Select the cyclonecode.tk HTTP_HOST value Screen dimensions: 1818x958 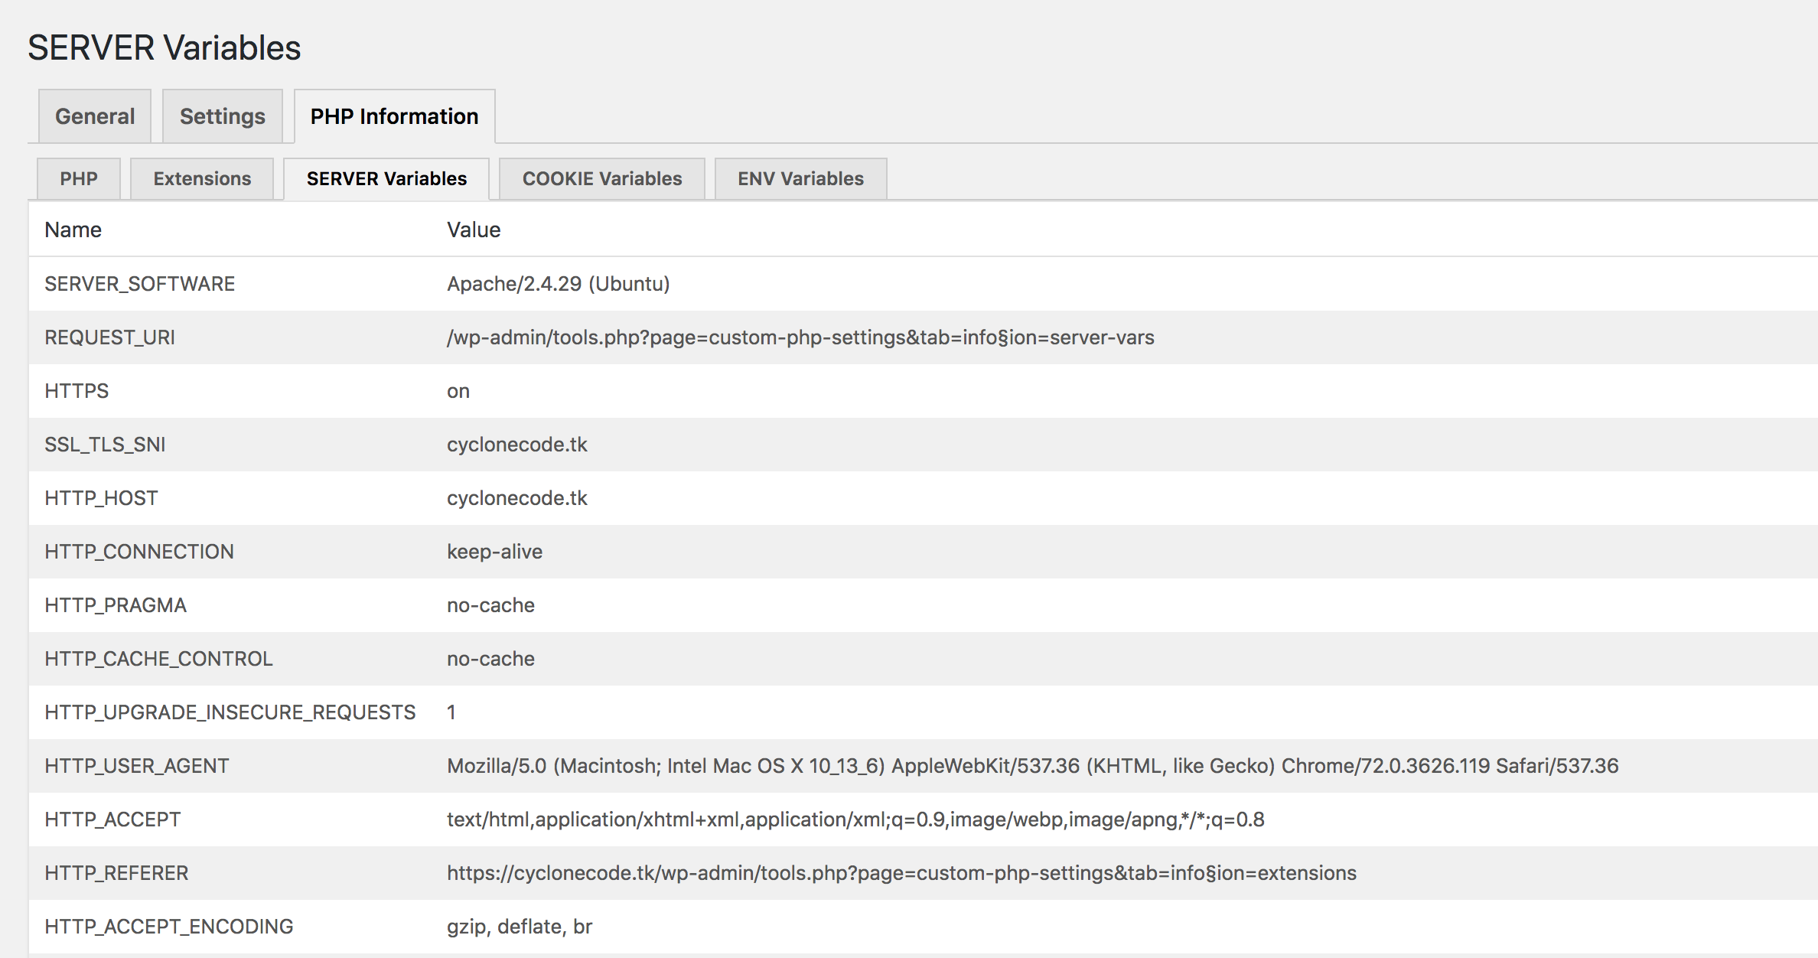(x=517, y=497)
